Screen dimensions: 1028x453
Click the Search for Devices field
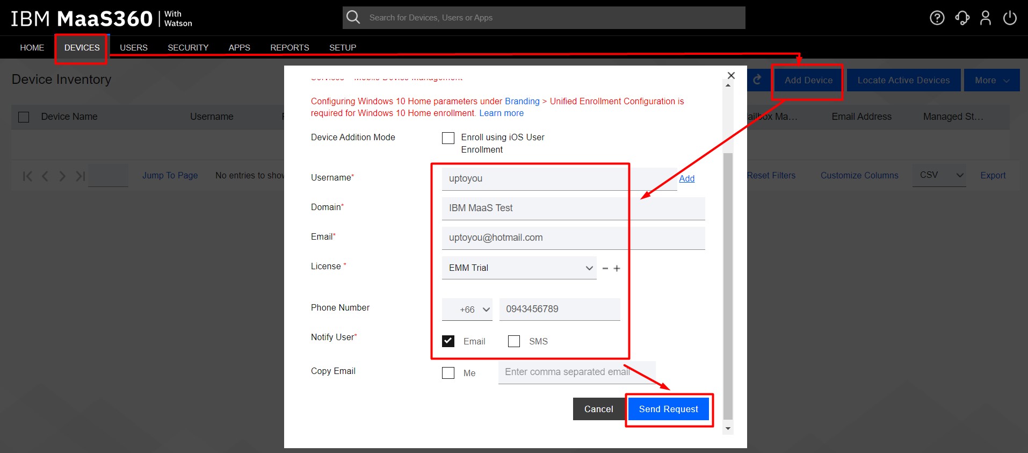[x=544, y=18]
